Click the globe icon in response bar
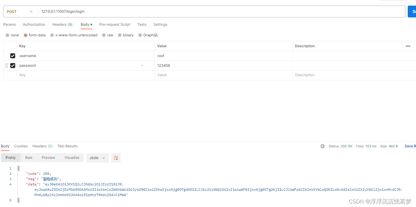Image resolution: width=416 pixels, height=207 pixels. (322, 146)
